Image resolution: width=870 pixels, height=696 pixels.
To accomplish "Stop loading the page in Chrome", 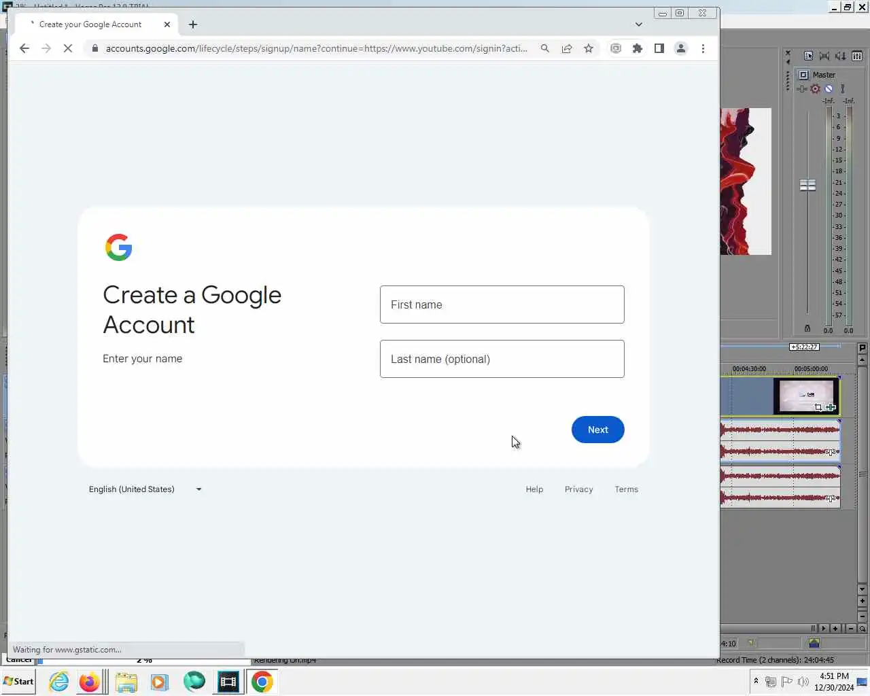I will tap(68, 48).
